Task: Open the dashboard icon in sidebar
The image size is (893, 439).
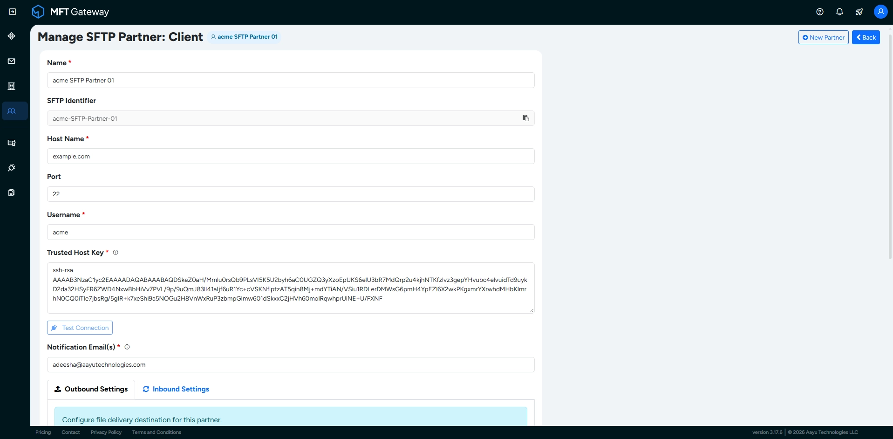Action: (x=12, y=36)
